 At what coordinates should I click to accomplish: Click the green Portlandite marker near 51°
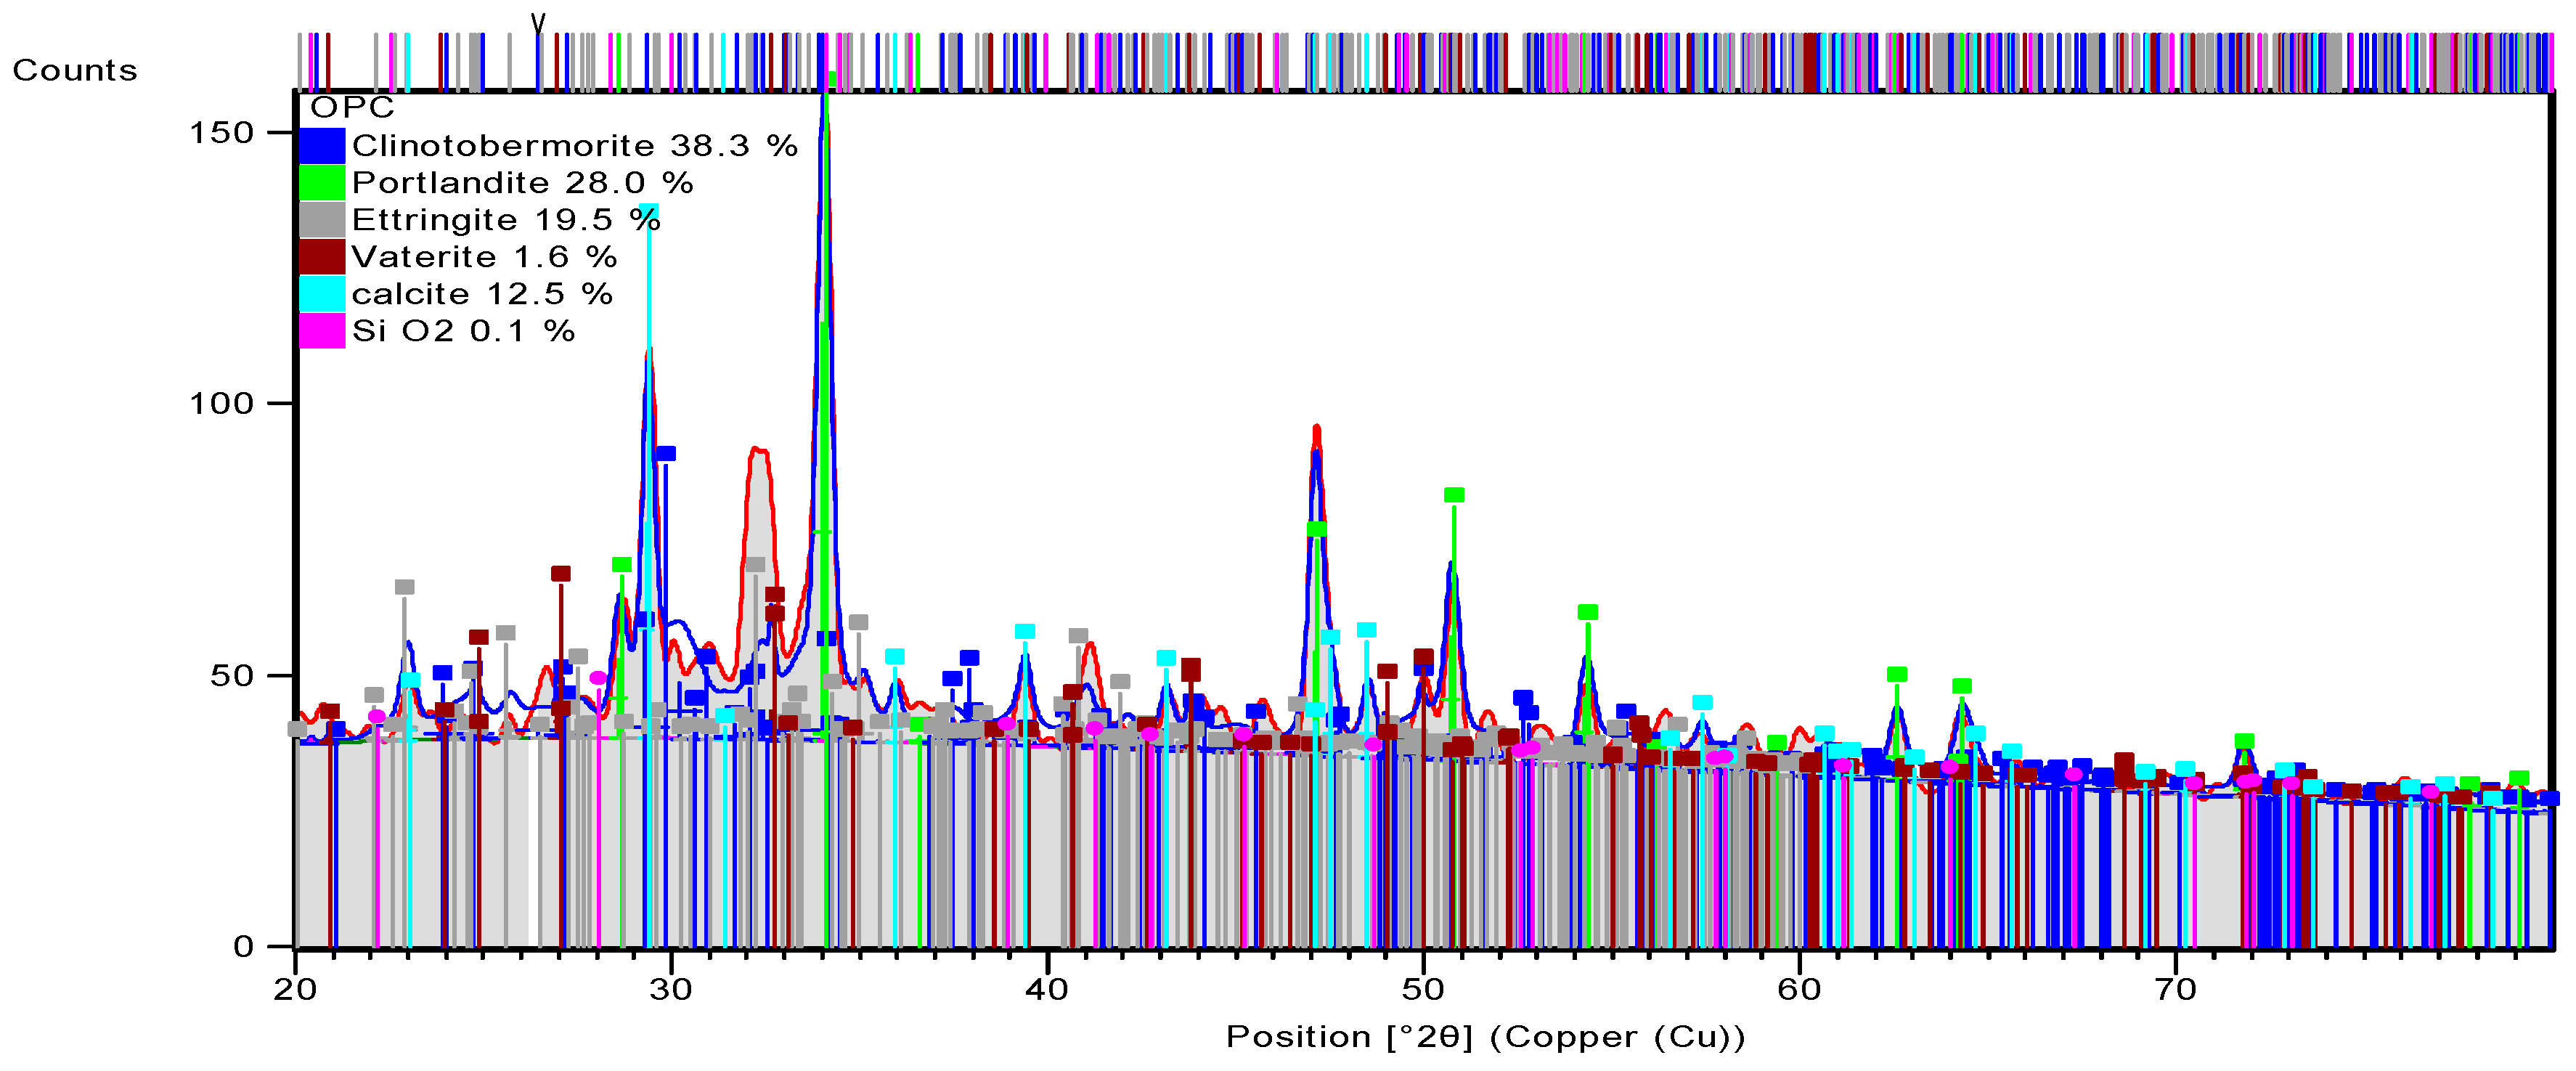tap(1454, 495)
